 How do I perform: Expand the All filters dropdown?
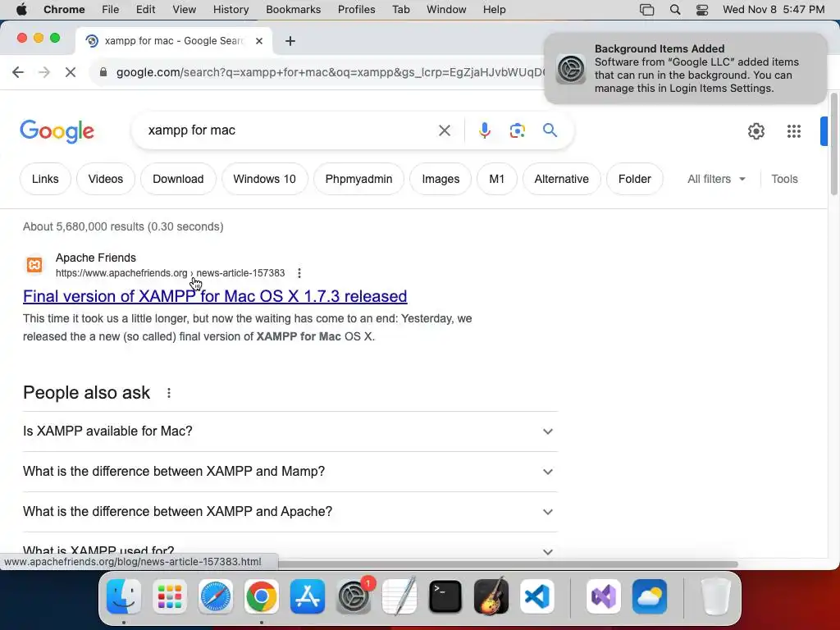(x=716, y=179)
